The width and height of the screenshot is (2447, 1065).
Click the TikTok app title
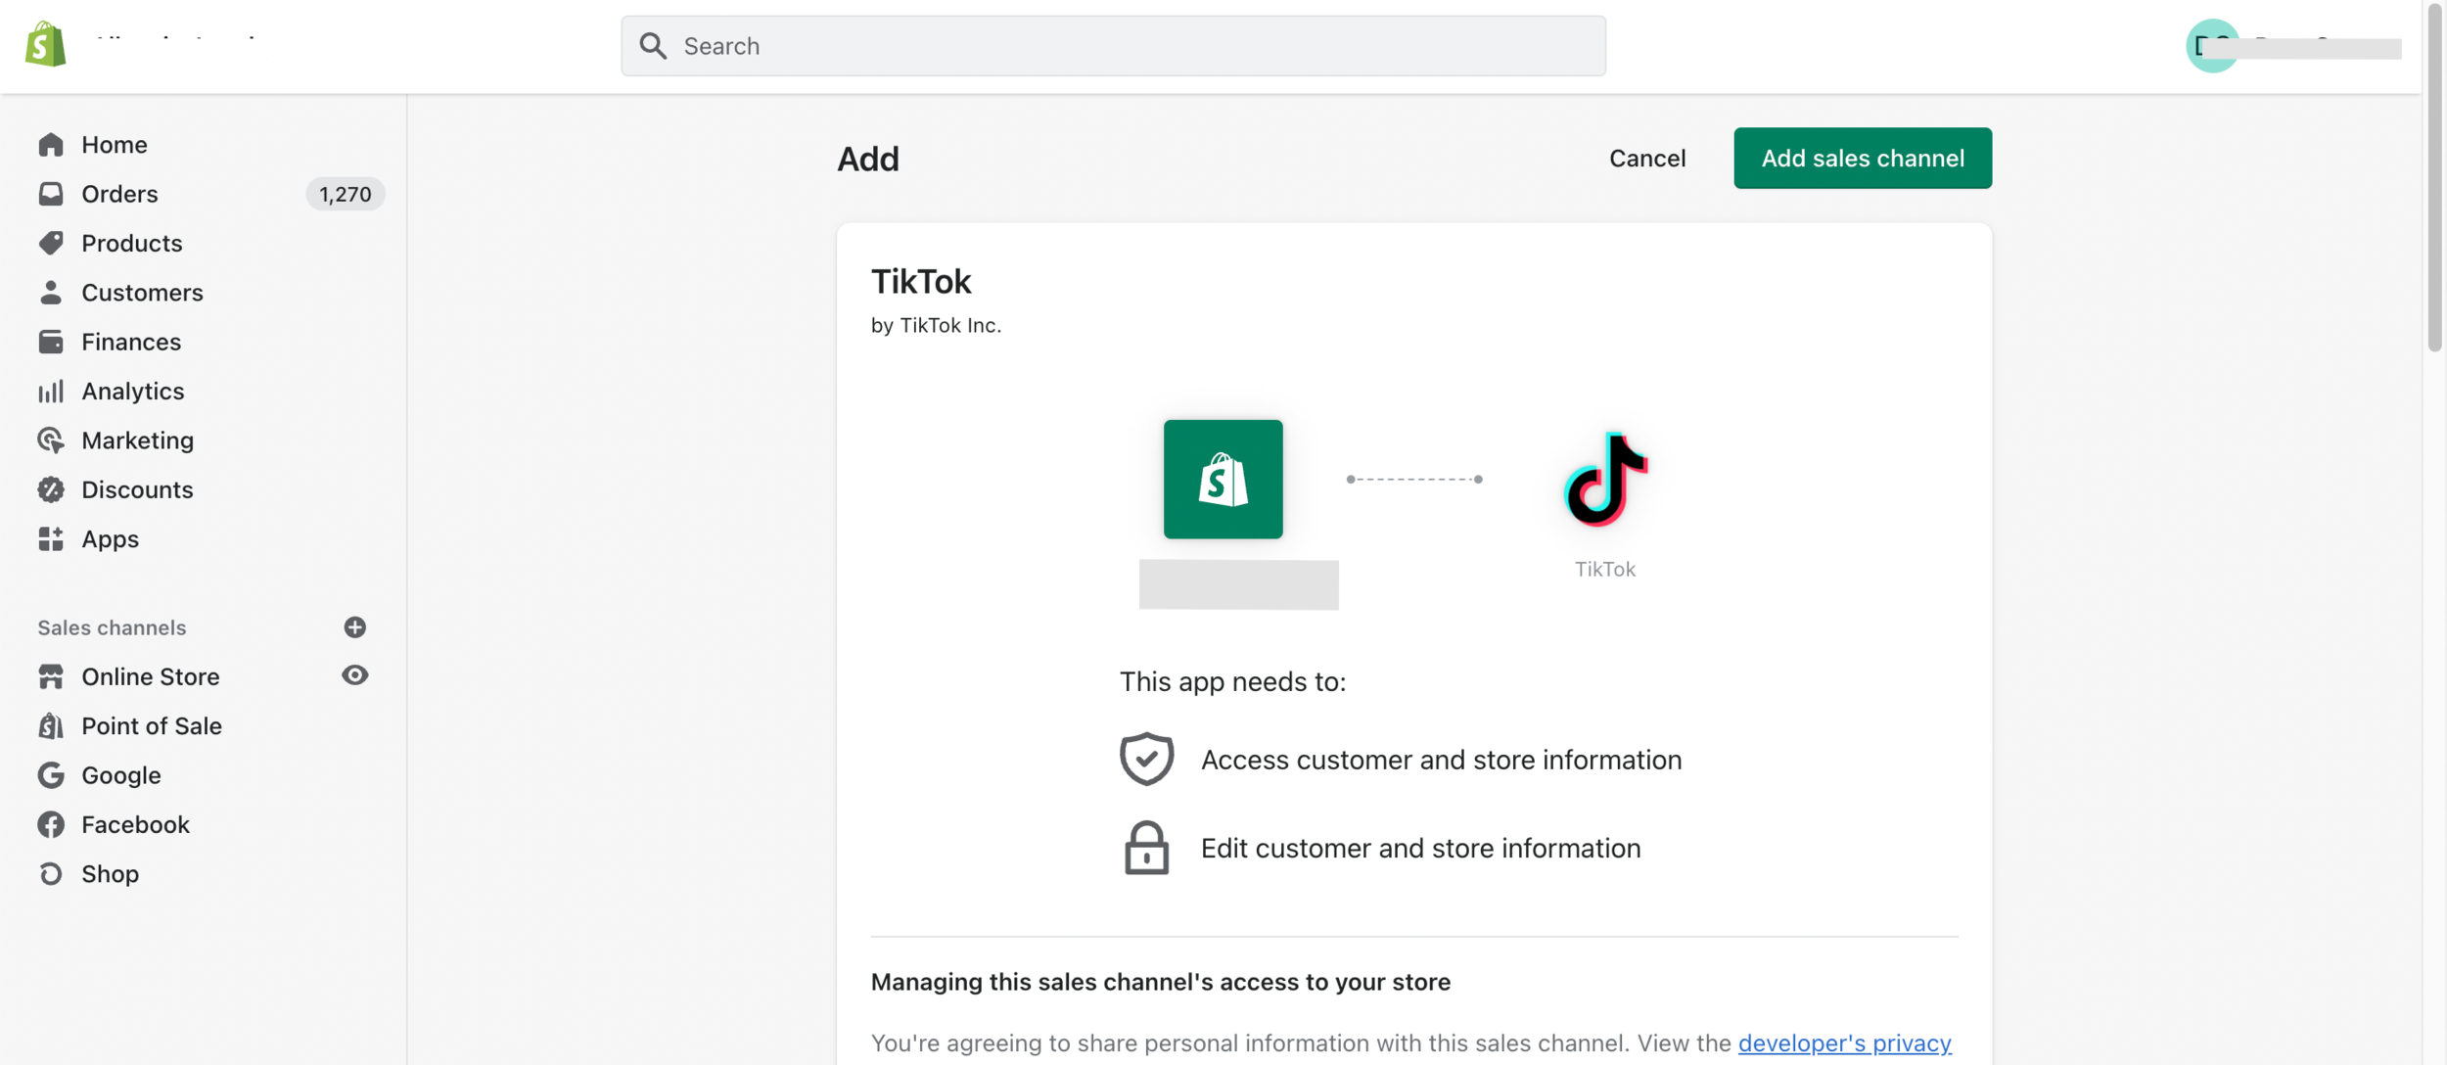(x=920, y=282)
